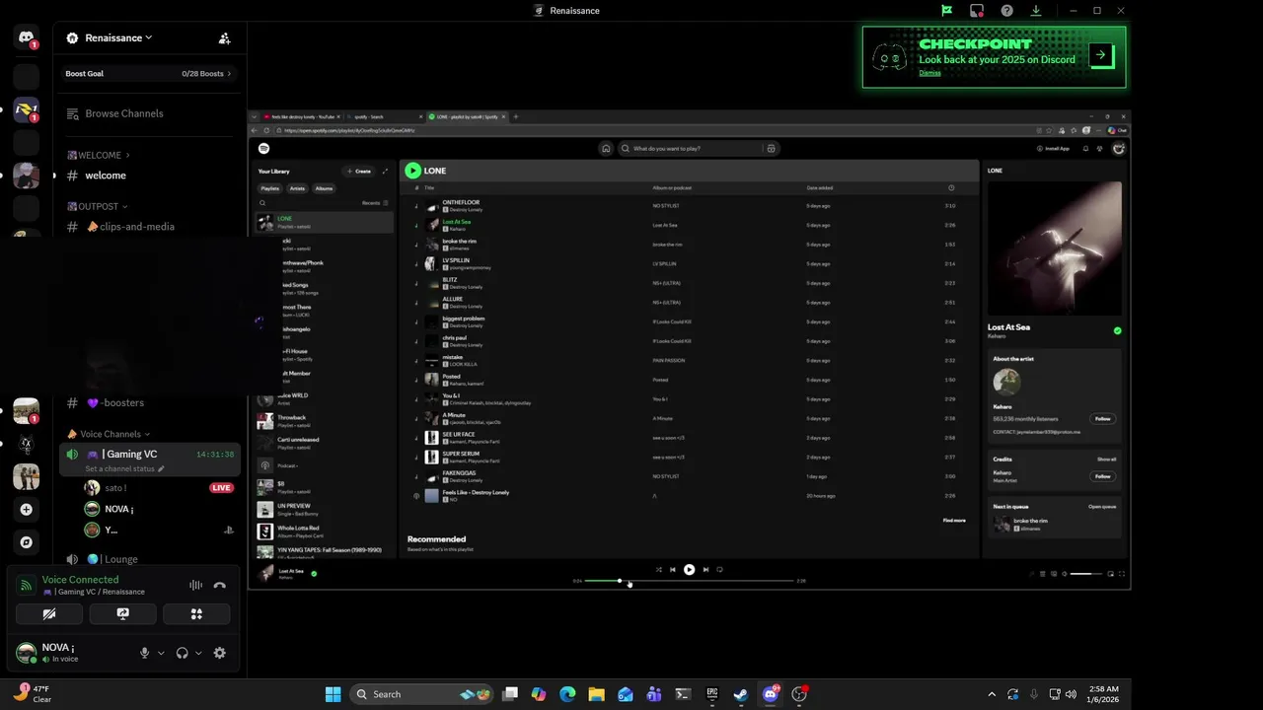
Task: Open the Windows Start menu
Action: [333, 694]
